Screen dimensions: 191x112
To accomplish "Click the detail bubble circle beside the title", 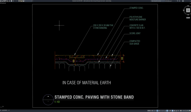I will coord(48,100).
